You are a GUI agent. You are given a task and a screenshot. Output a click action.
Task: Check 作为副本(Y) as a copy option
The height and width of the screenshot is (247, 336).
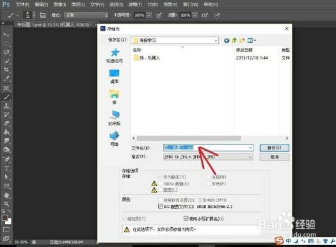[x=160, y=177]
